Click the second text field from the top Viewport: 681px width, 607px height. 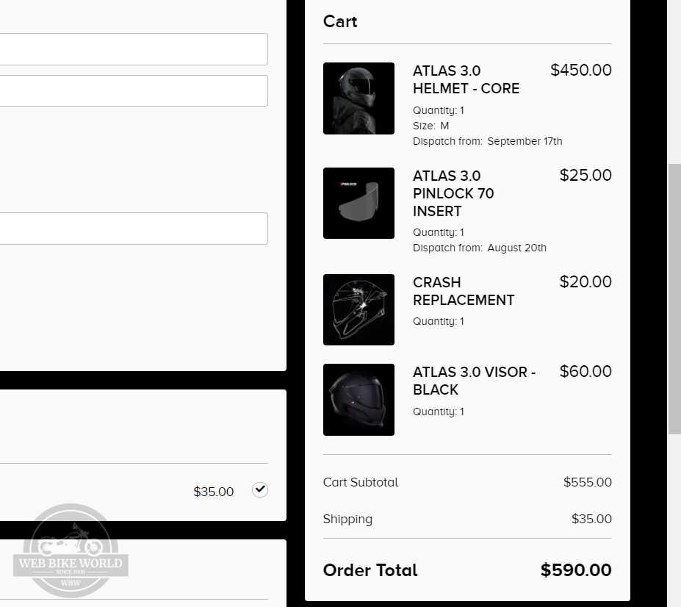coord(132,90)
